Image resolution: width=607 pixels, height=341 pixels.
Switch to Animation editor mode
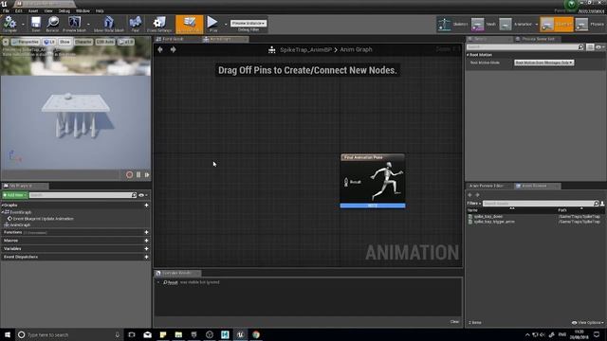(x=516, y=24)
